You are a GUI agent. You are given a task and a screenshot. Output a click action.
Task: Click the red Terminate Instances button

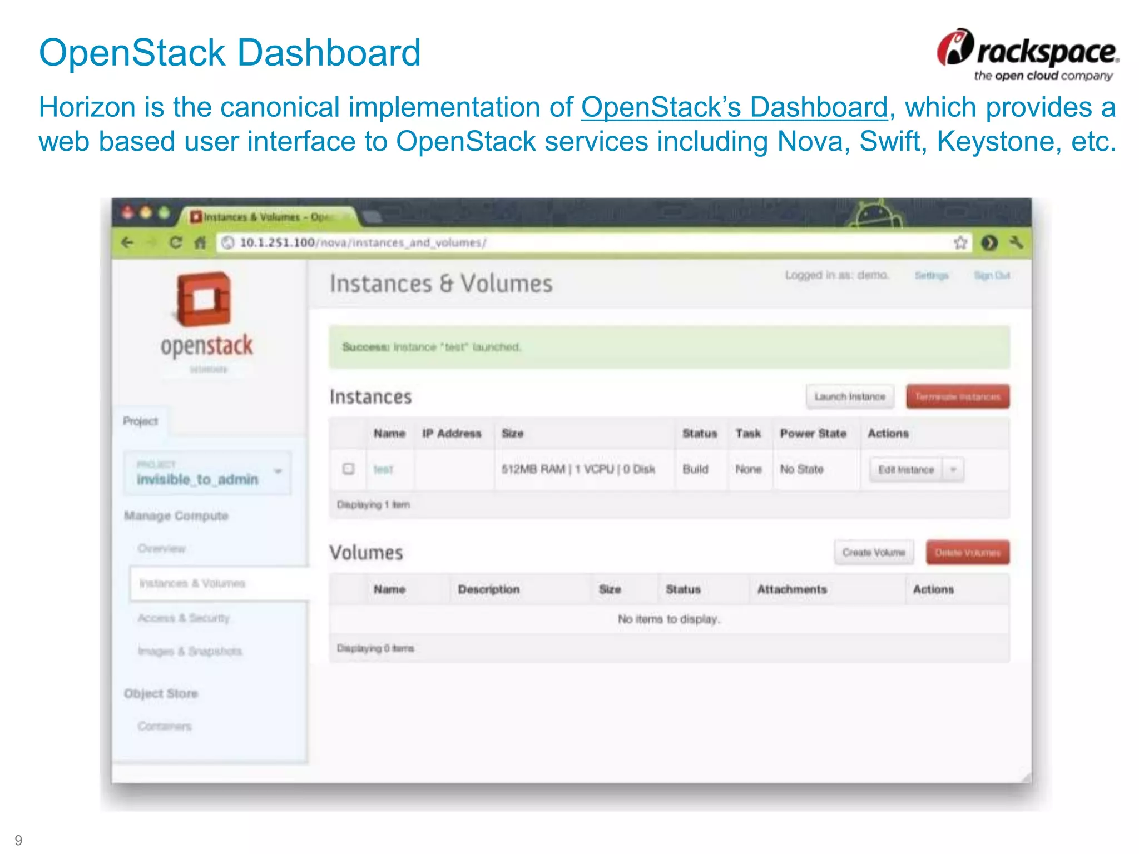[958, 396]
